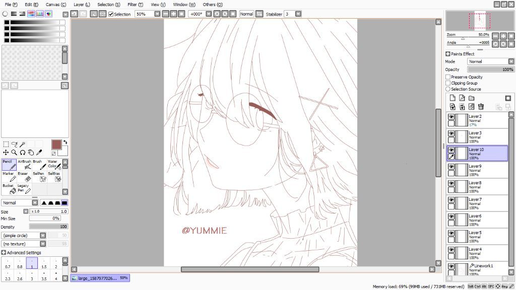Open the Filter menu

coord(135,5)
